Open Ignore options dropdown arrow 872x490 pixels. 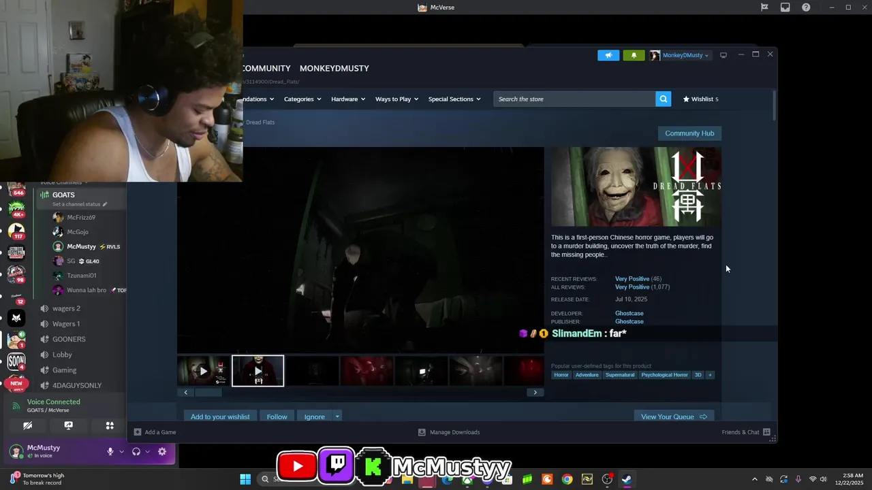[x=337, y=416]
